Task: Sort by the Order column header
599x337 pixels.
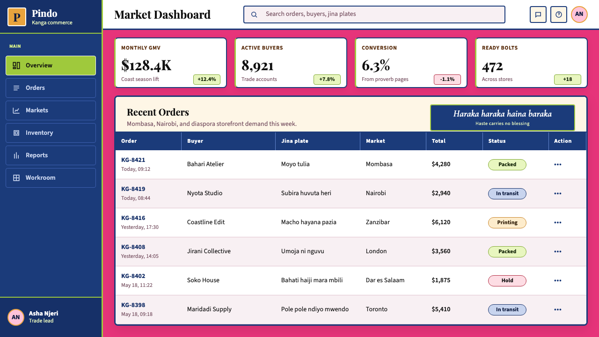Action: tap(148, 141)
